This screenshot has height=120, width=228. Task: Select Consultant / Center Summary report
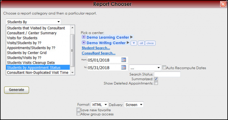(38, 33)
